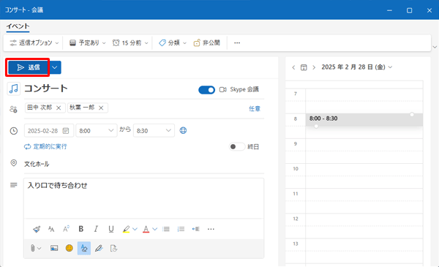
Task: Open the highlight color dropdown arrow
Action: 135,229
